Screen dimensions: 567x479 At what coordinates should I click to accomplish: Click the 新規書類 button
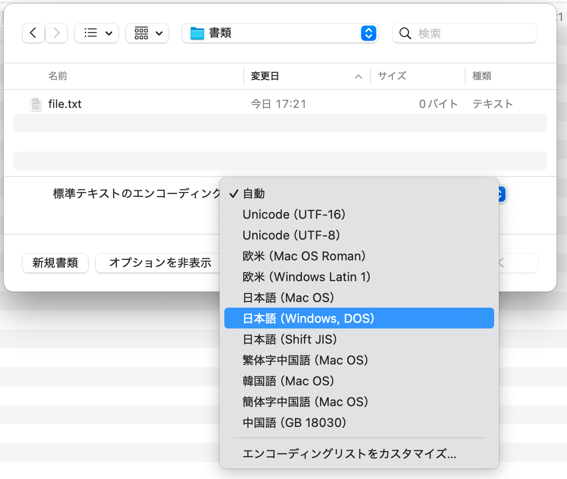tap(55, 263)
